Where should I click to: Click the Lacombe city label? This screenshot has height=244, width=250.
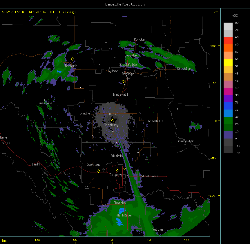[131, 55]
